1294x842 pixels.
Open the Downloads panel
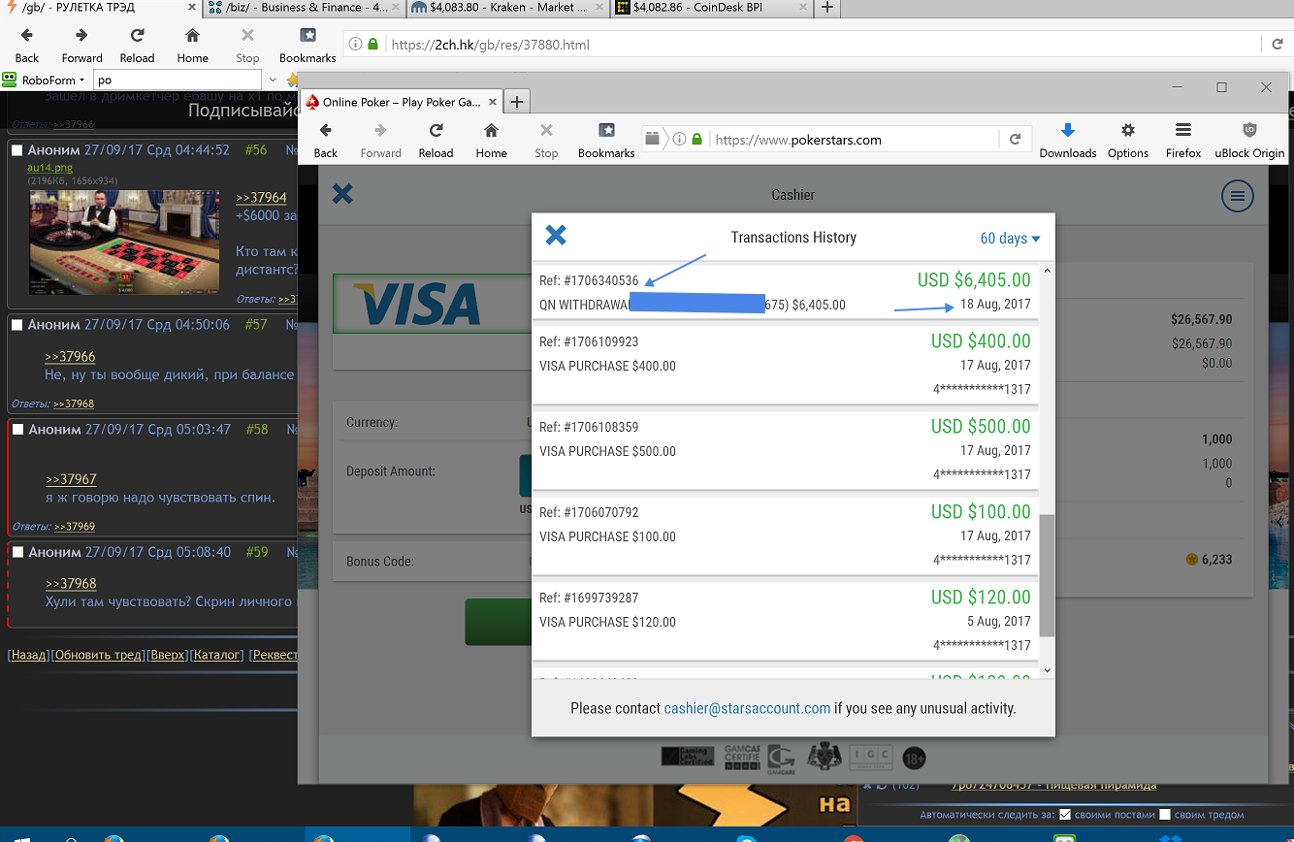[1068, 139]
